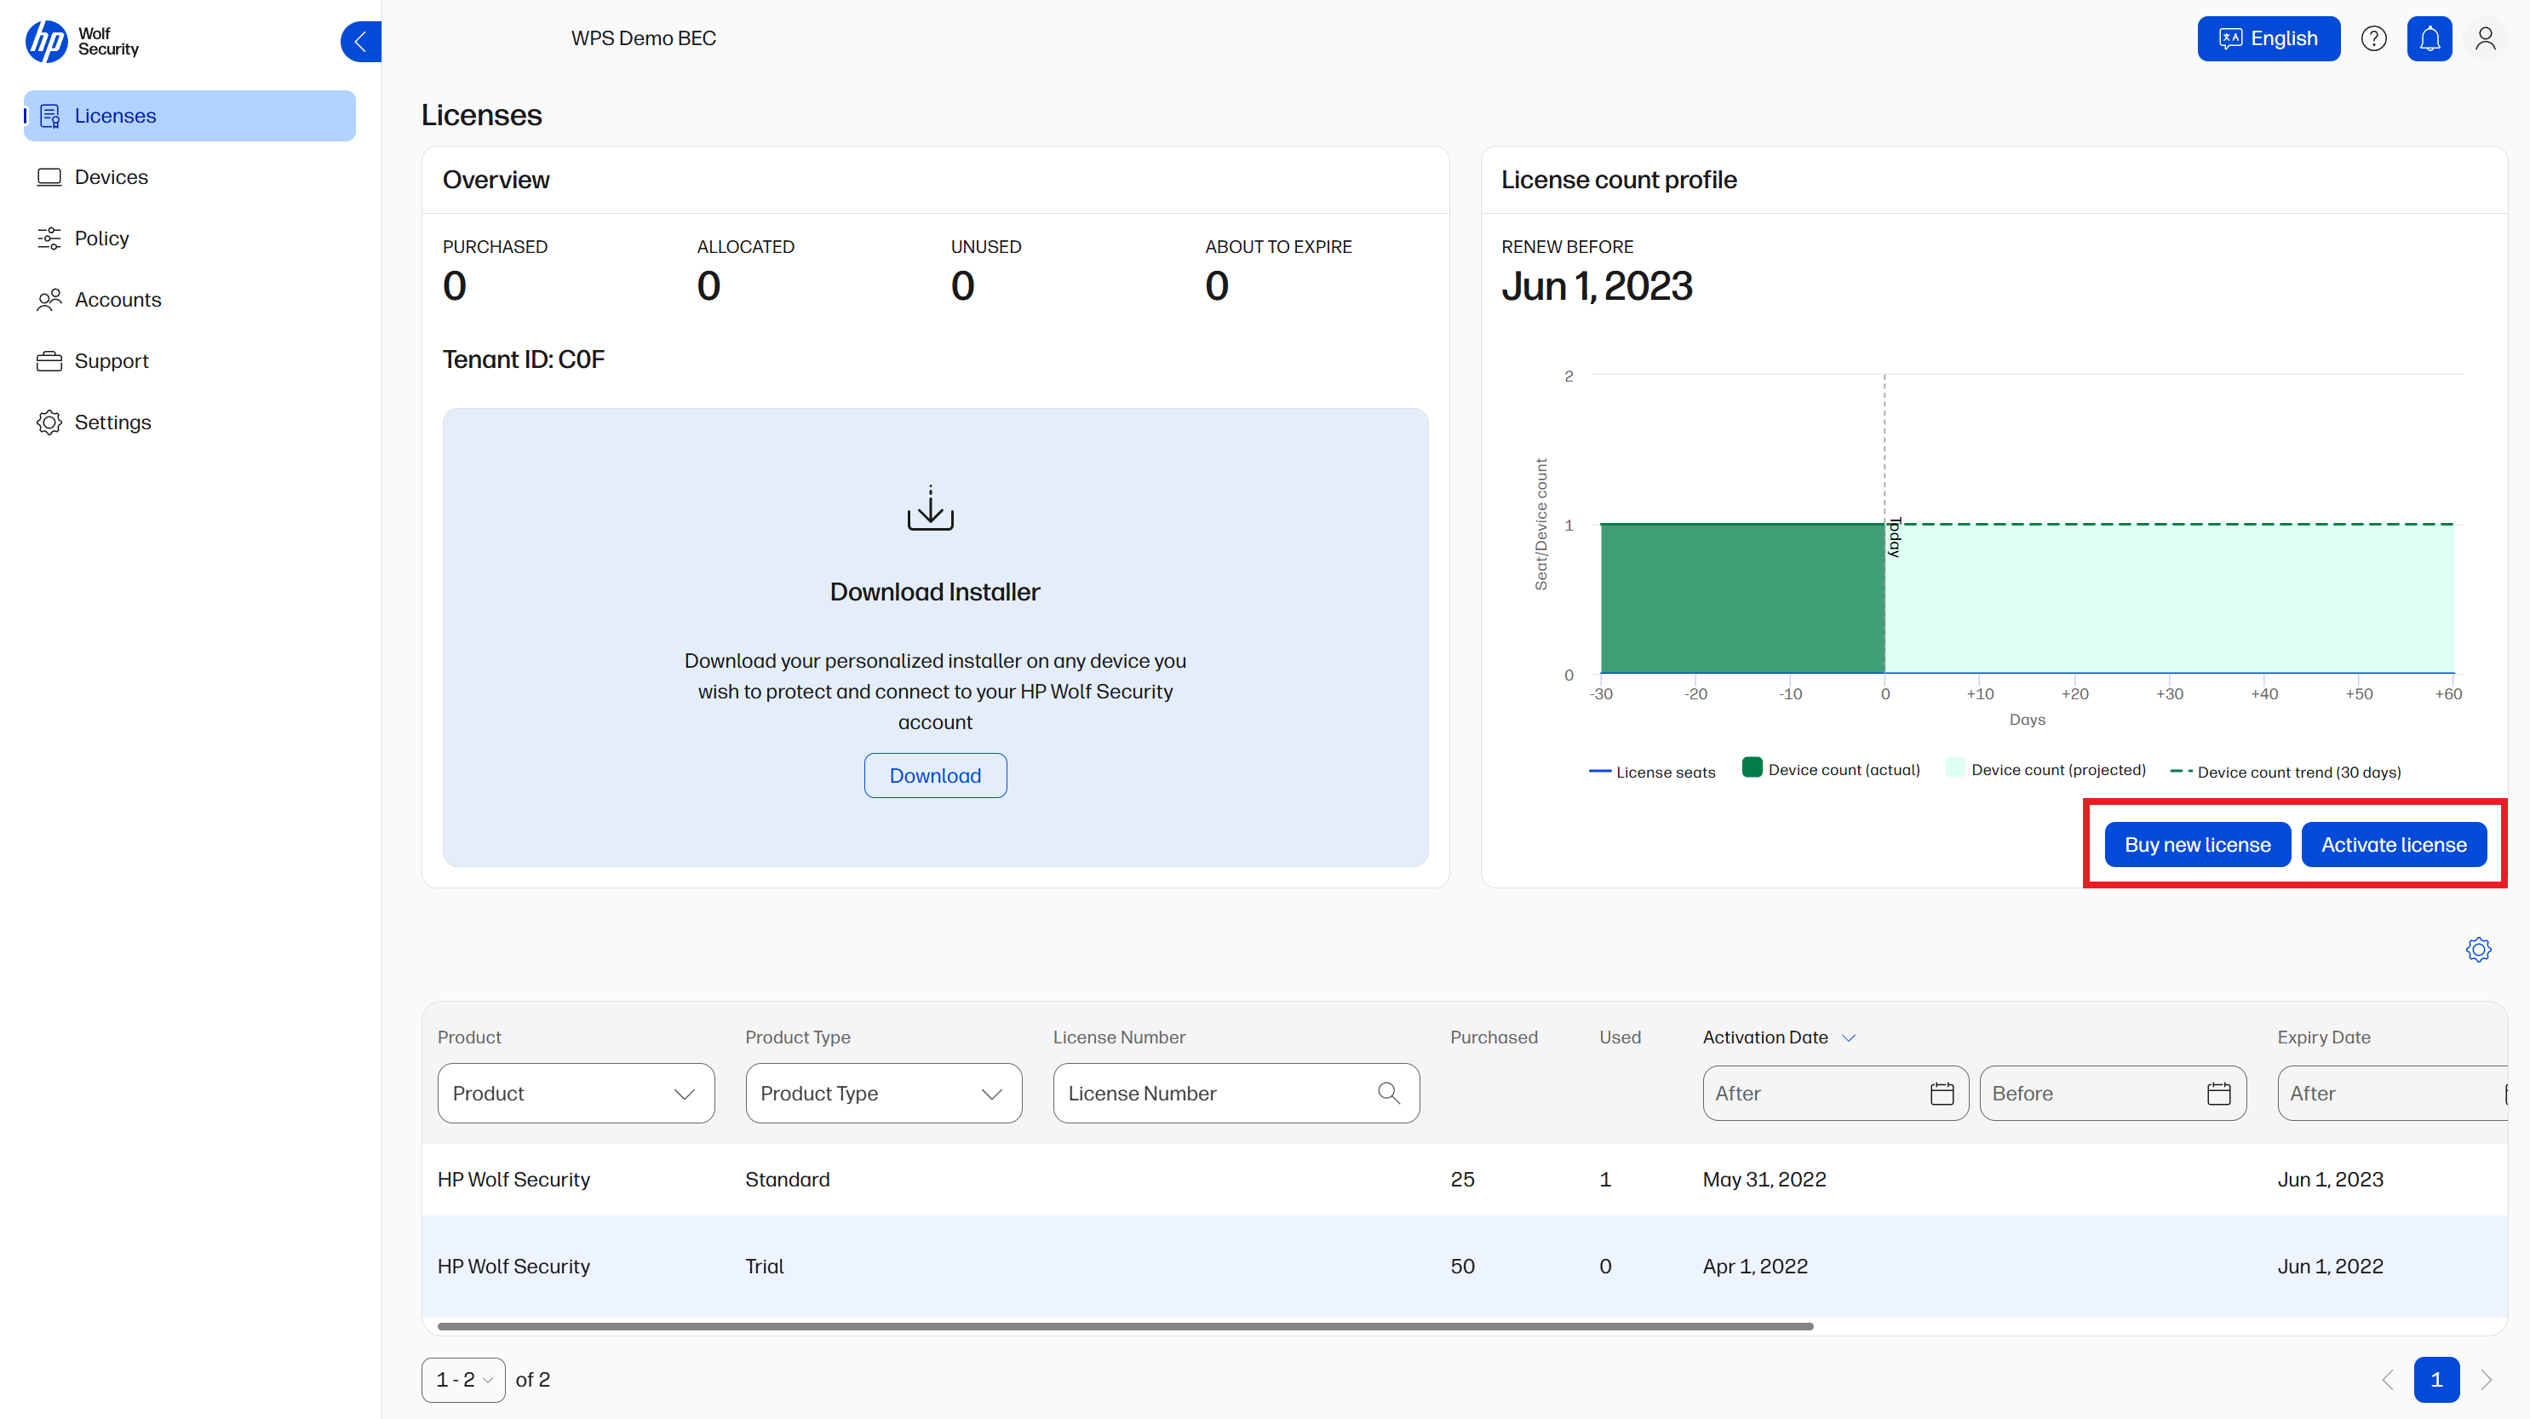
Task: Open the help question mark icon
Action: point(2374,38)
